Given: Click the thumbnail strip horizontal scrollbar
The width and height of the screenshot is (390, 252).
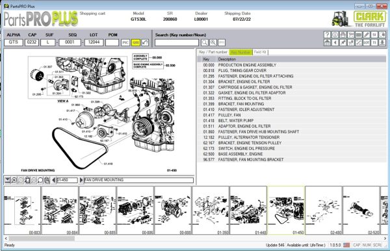Looking at the screenshot, I should click(x=42, y=238).
